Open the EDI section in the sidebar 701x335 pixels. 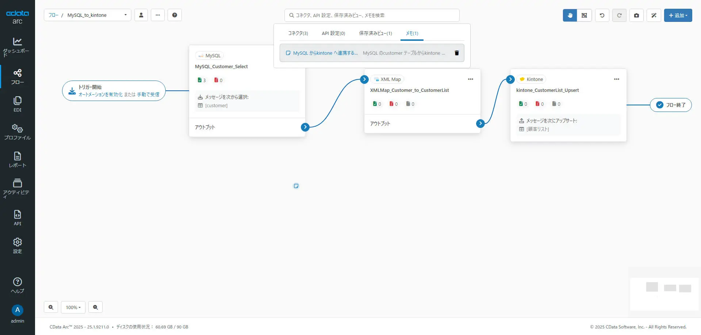click(x=17, y=104)
